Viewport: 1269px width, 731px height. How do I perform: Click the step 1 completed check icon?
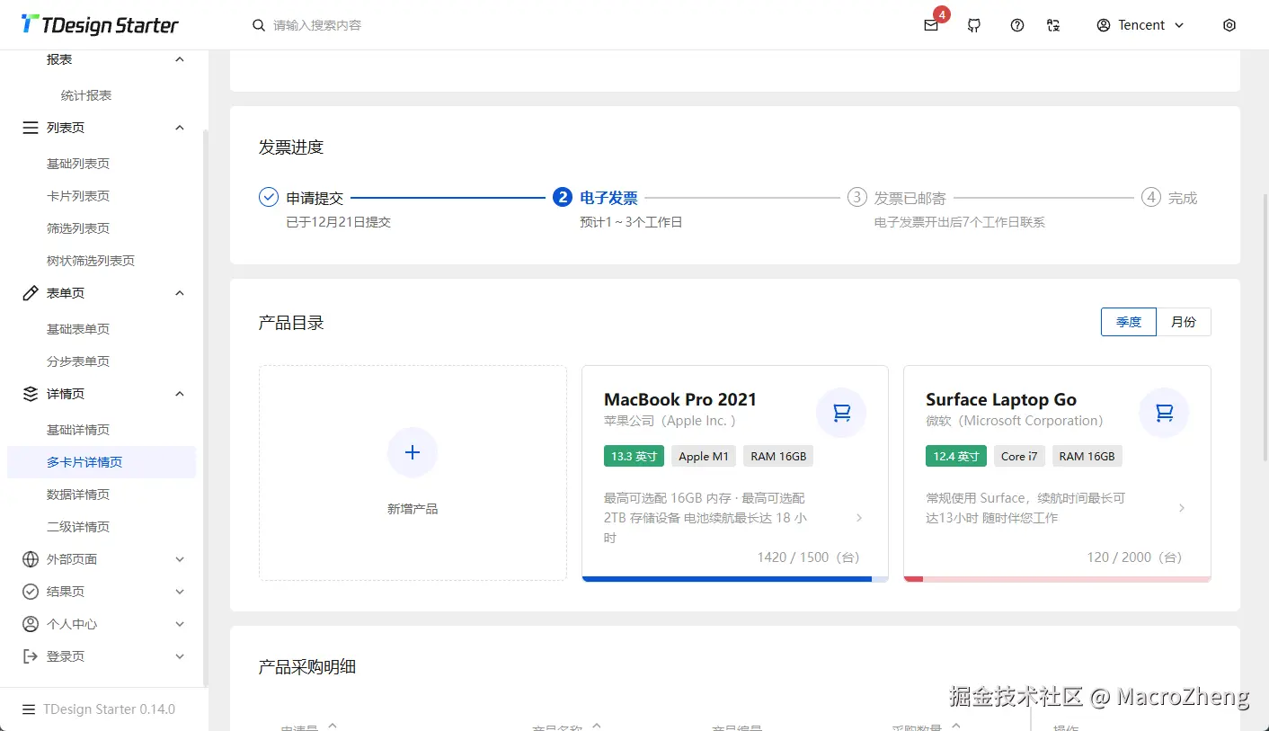(269, 197)
